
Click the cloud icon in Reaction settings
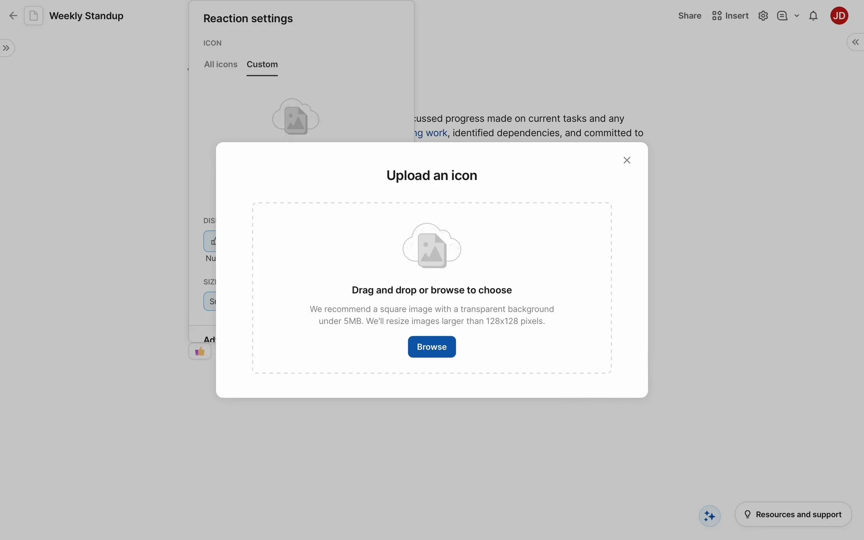[x=296, y=117]
